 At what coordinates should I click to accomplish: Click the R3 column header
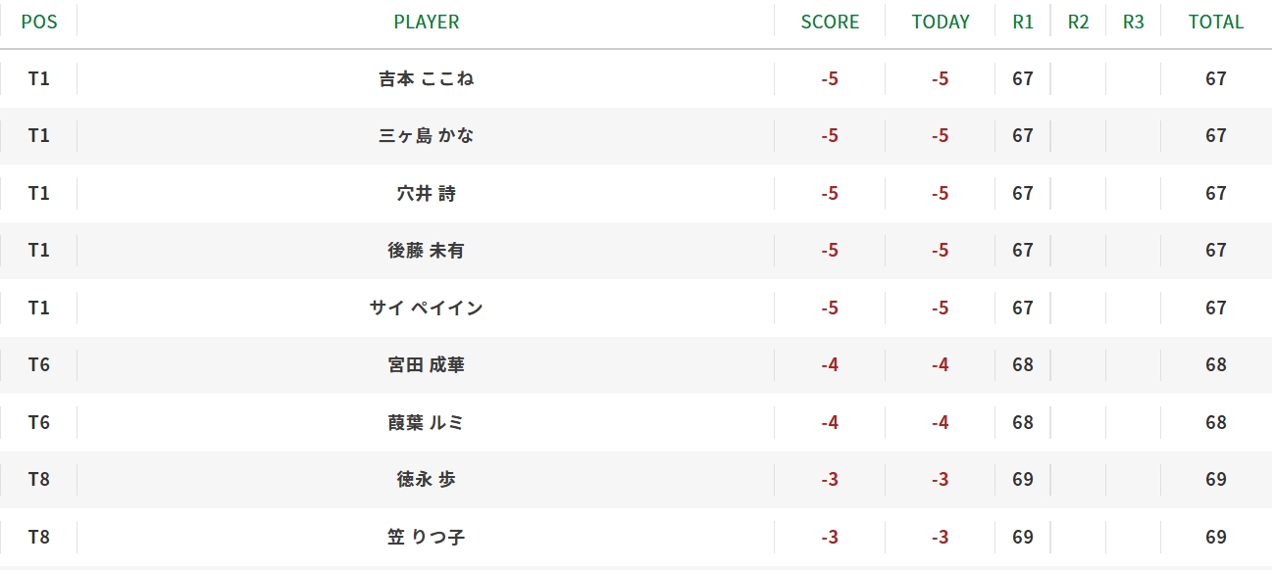1133,22
